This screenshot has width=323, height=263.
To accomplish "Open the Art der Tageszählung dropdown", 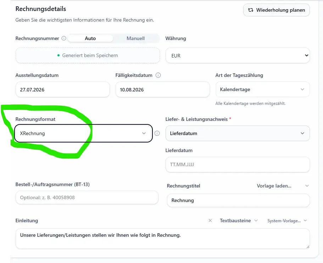I will [x=262, y=89].
